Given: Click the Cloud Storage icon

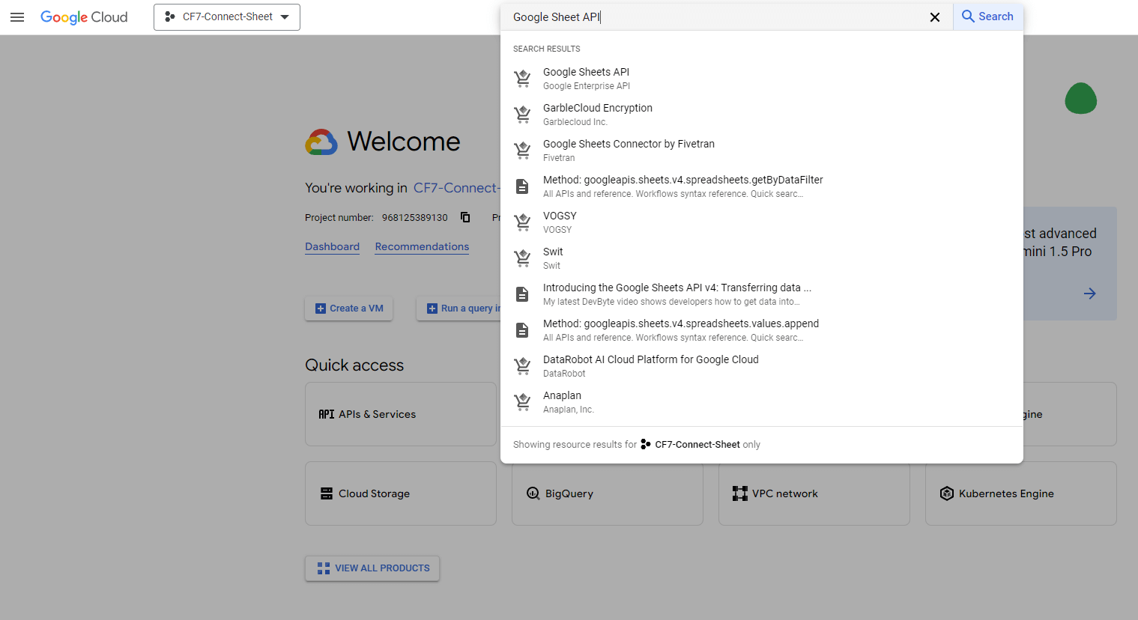Looking at the screenshot, I should pyautogui.click(x=327, y=493).
